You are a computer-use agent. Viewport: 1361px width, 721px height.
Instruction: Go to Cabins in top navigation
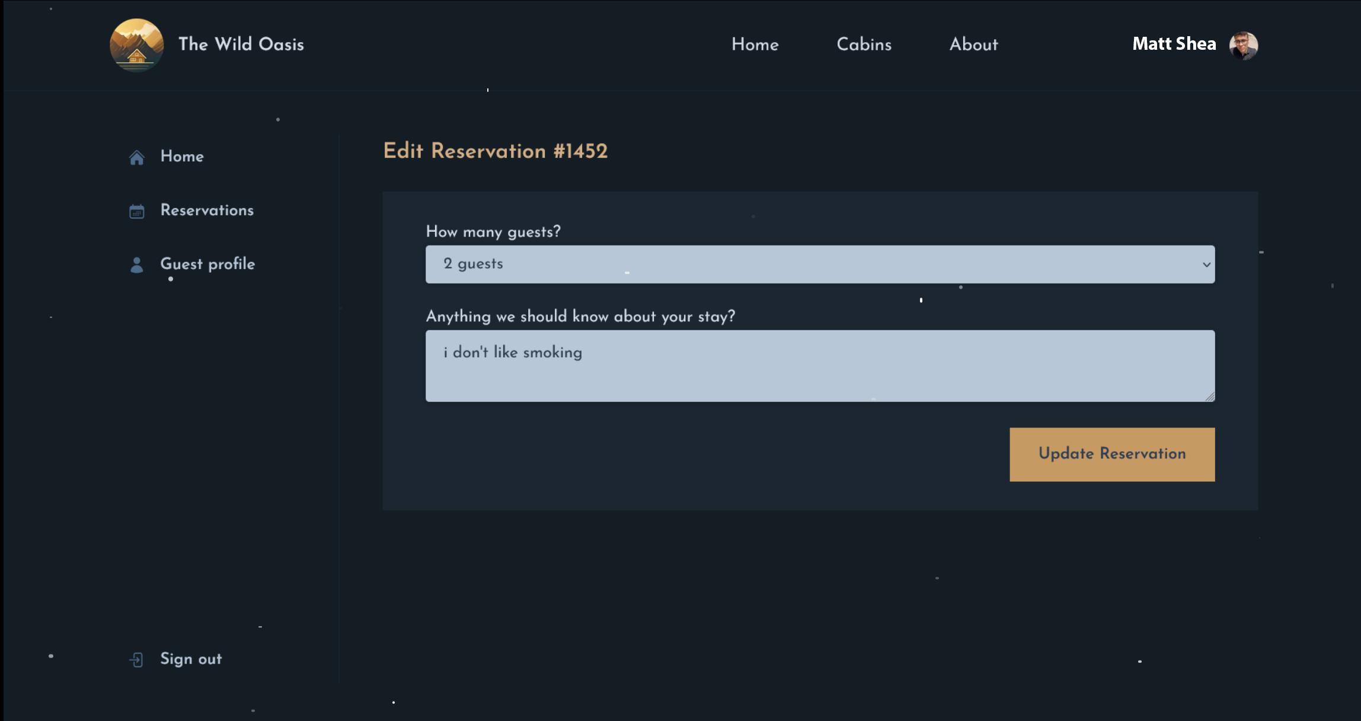(864, 44)
